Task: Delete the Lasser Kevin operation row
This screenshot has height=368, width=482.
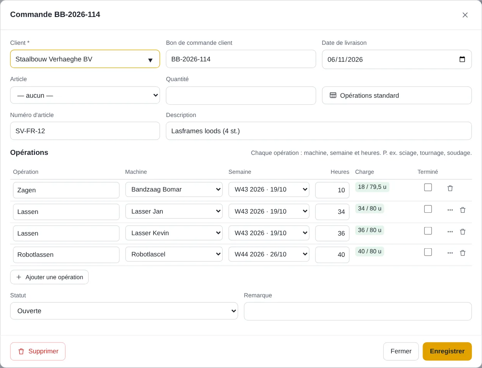Action: point(463,232)
